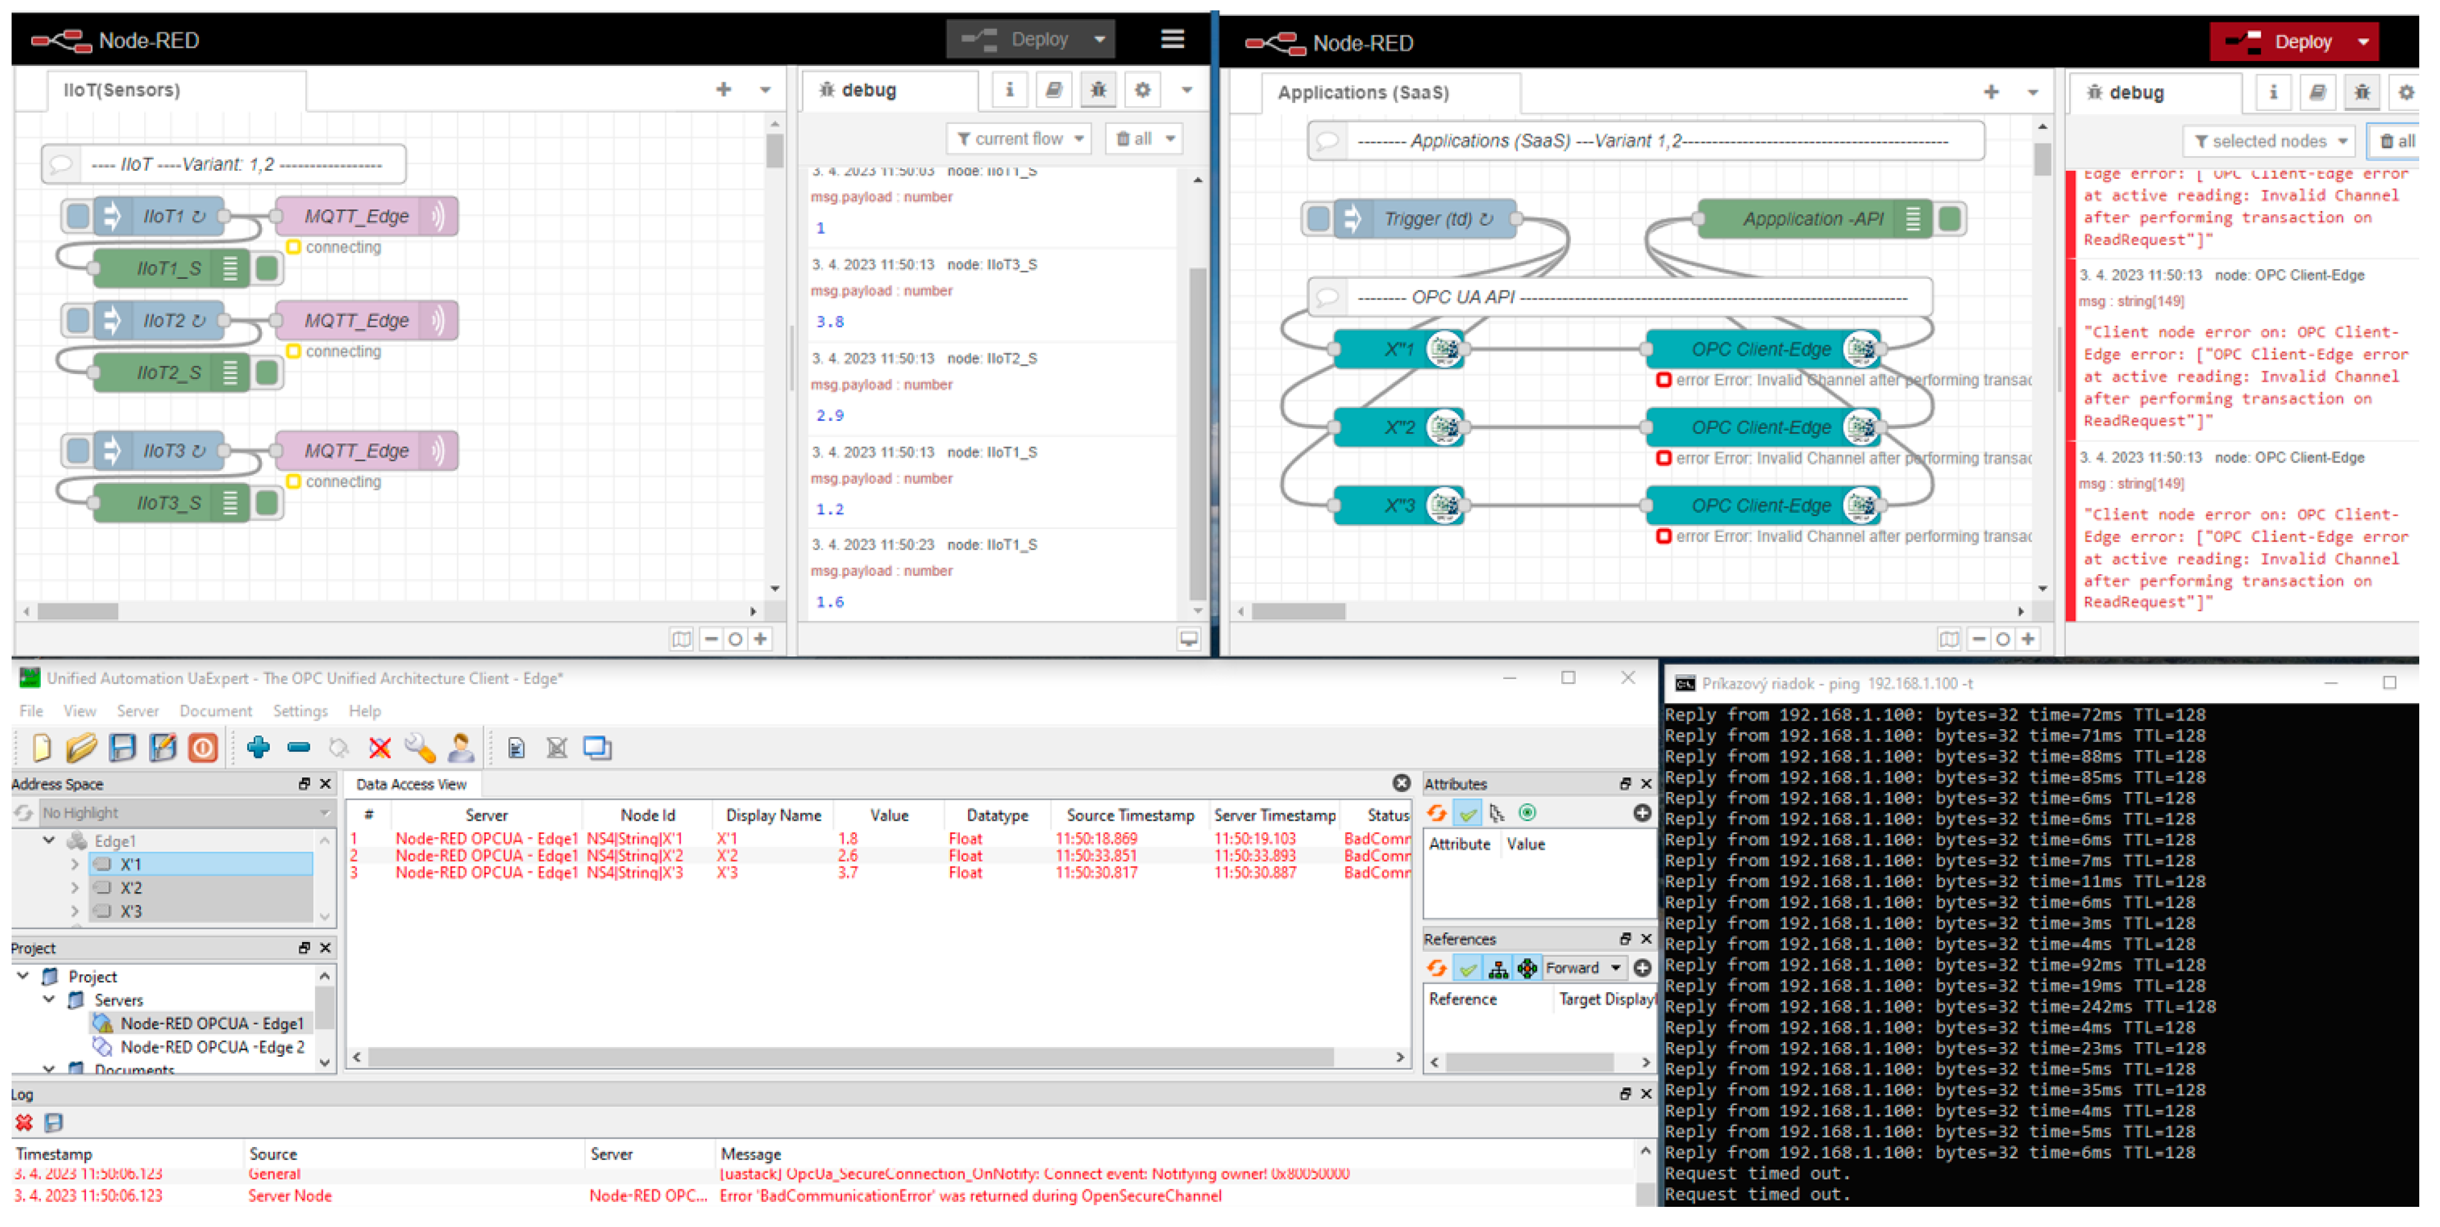This screenshot has height=1227, width=2440.
Task: Click the user identity person icon
Action: click(461, 749)
